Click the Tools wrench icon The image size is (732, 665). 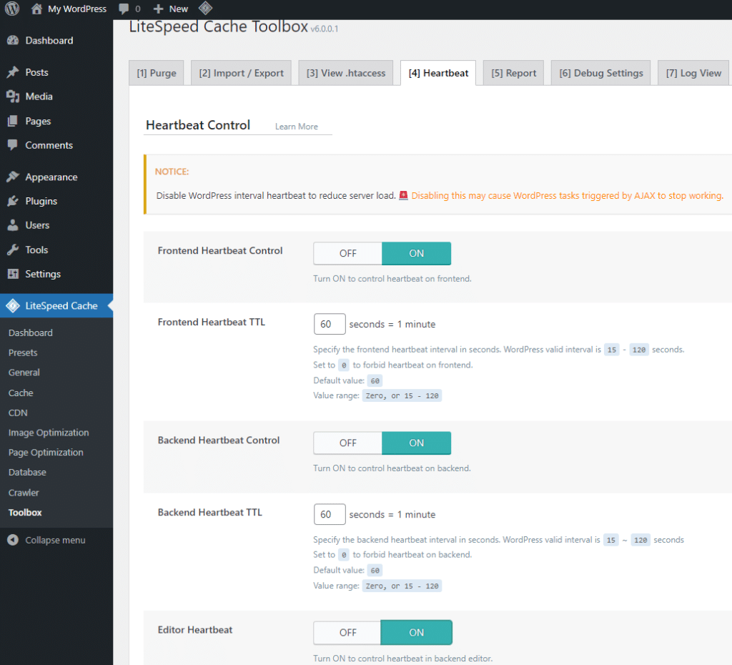click(x=13, y=250)
